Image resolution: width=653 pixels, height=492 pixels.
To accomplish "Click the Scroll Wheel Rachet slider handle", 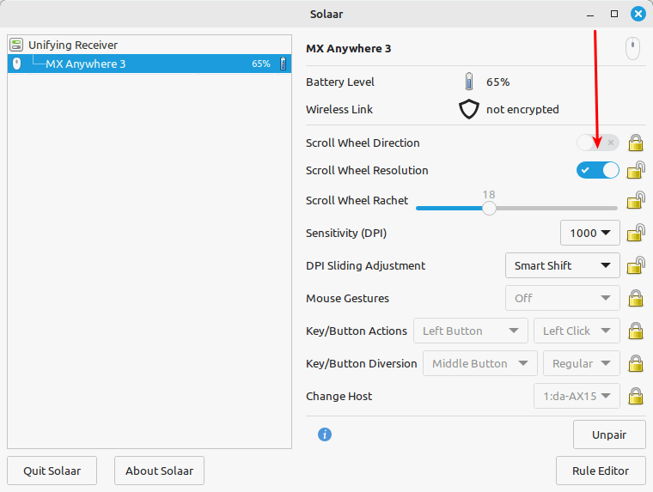I will tap(490, 208).
